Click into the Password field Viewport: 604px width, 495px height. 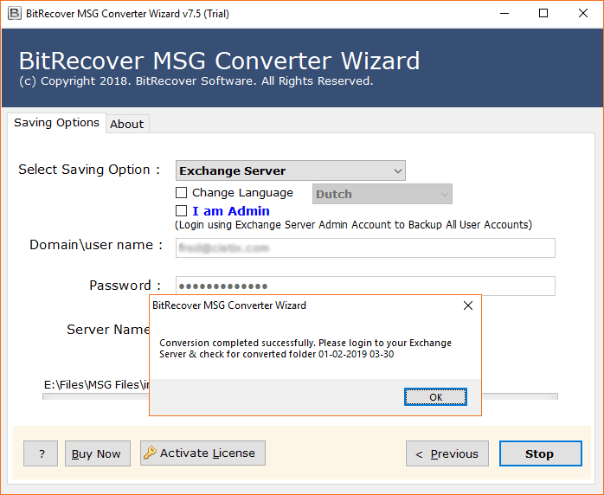(x=365, y=286)
